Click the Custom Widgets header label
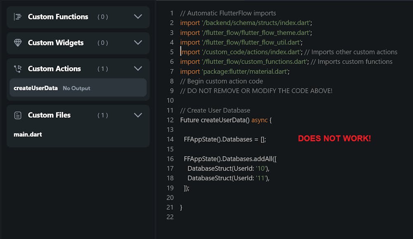 [56, 43]
